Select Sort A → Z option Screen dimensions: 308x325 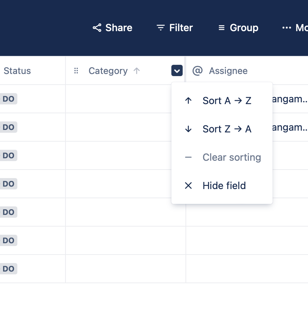227,101
